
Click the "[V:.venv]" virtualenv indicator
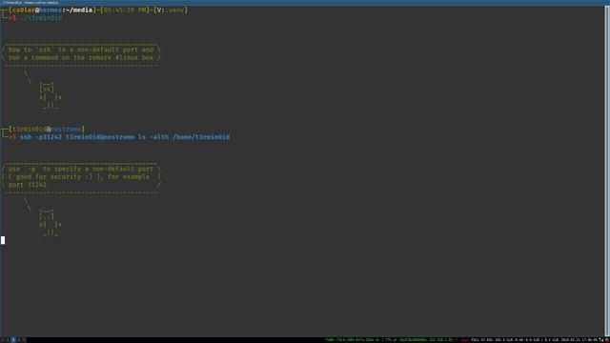click(171, 10)
